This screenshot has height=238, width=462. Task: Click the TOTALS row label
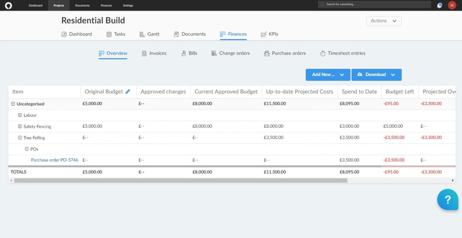18,172
